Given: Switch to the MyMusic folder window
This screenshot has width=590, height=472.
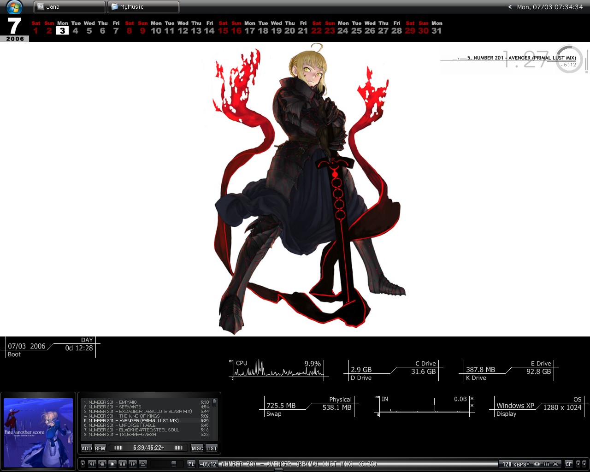Looking at the screenshot, I should click(x=143, y=7).
